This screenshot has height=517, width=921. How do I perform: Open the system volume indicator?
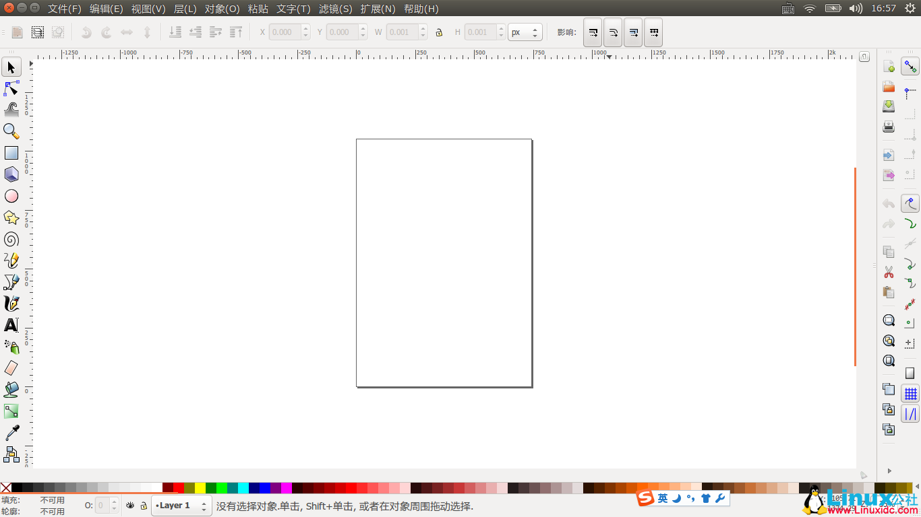[x=856, y=9]
